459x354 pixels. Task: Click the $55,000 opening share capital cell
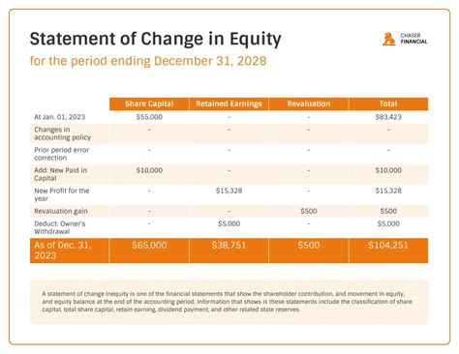click(149, 117)
